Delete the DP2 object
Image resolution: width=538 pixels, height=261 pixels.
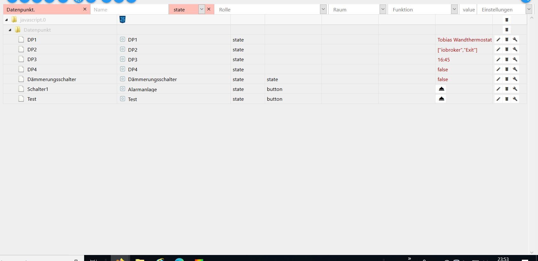tap(507, 49)
